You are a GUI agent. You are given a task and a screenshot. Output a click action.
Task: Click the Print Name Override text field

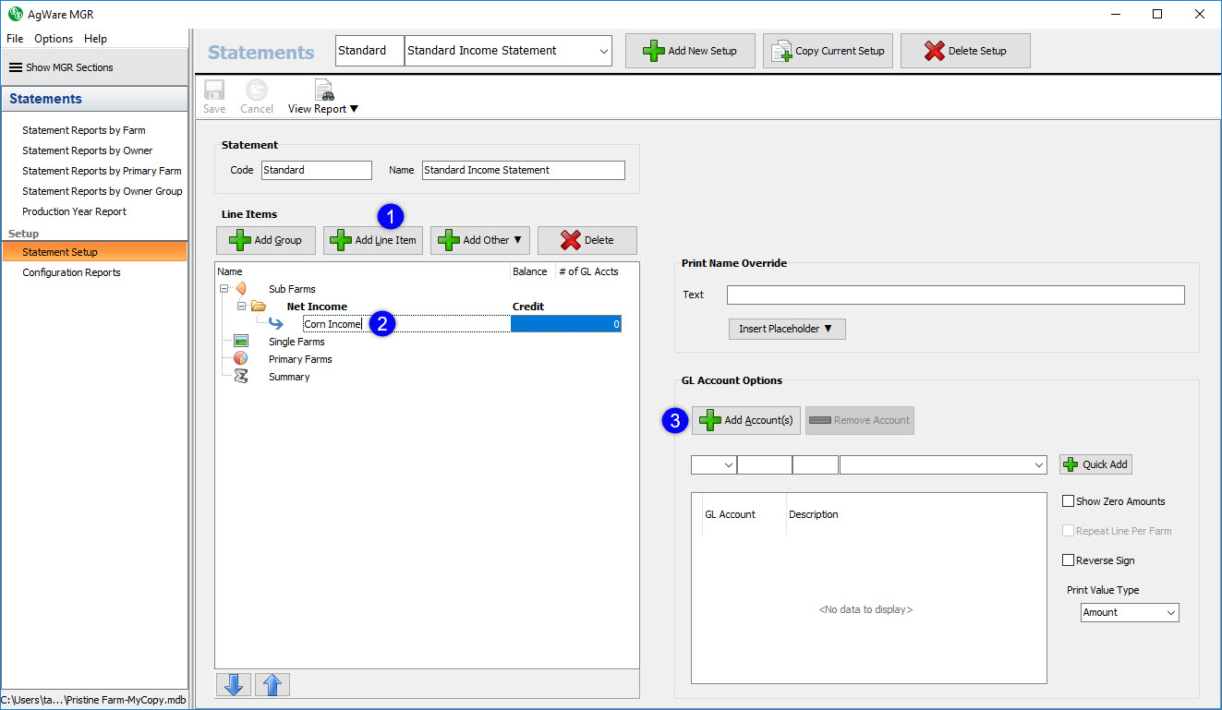click(x=955, y=295)
